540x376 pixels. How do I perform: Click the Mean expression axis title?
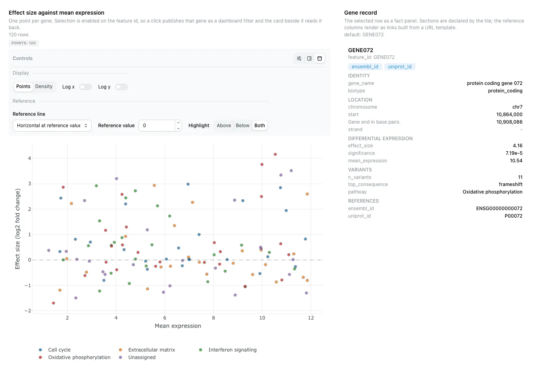[178, 326]
